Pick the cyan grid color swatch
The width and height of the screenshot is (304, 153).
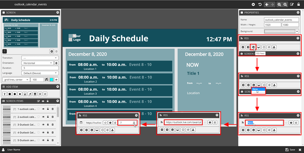tap(51, 80)
